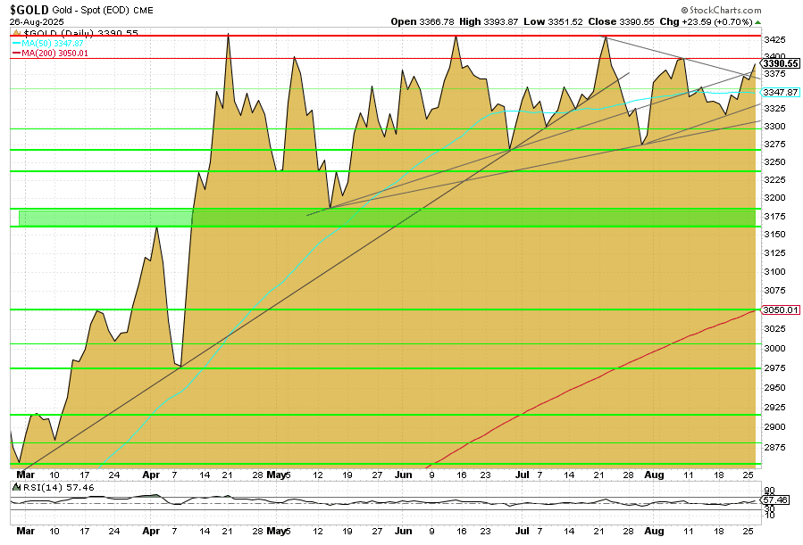This screenshot has width=803, height=545.
Task: Click the 2975 price axis label
Action: tap(774, 367)
